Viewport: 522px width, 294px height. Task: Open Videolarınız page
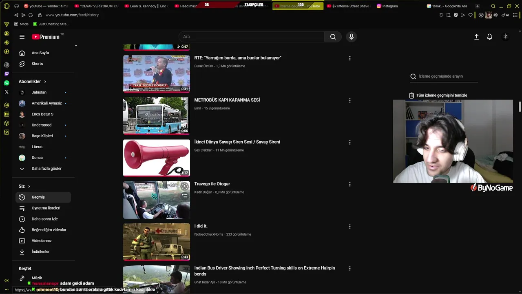[43, 241]
